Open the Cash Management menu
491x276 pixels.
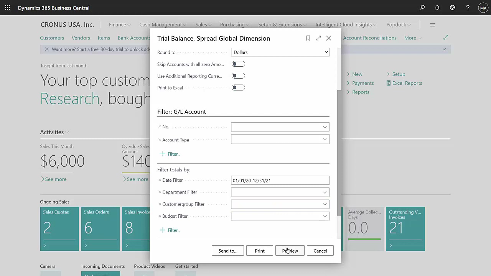pyautogui.click(x=163, y=25)
